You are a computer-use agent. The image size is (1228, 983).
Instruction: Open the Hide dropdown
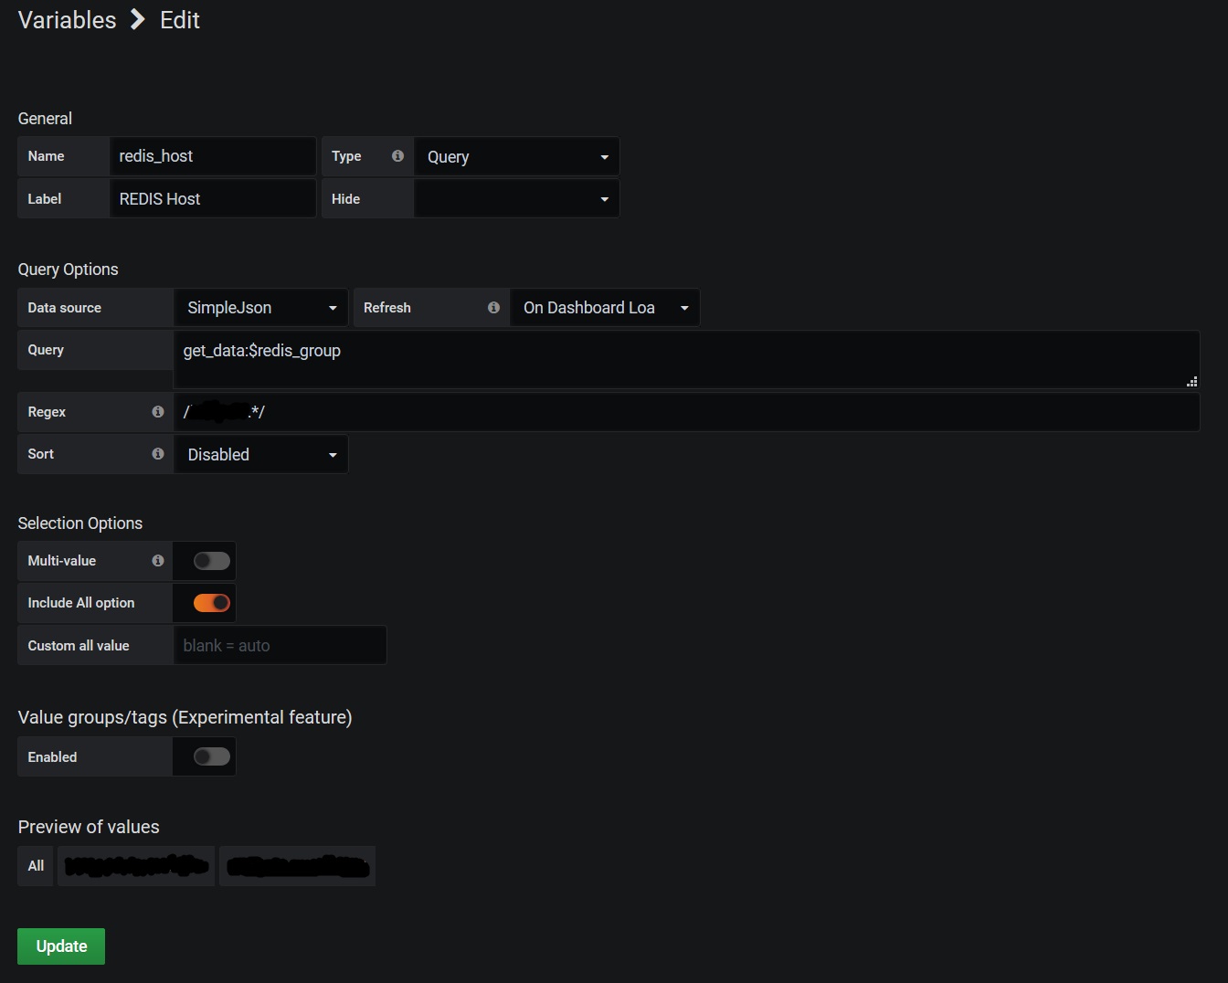(516, 198)
